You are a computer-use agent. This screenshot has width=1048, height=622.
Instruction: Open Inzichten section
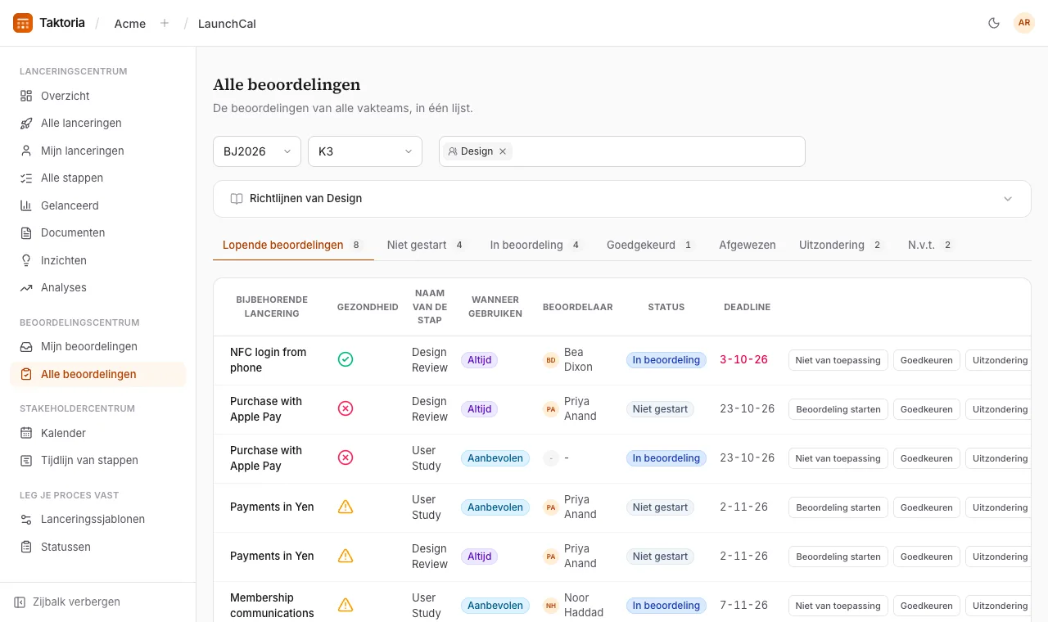click(x=98, y=260)
